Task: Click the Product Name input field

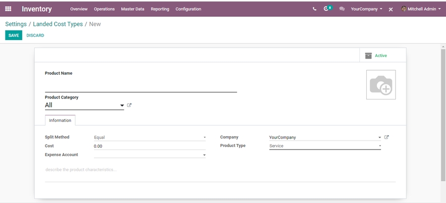Action: click(141, 87)
